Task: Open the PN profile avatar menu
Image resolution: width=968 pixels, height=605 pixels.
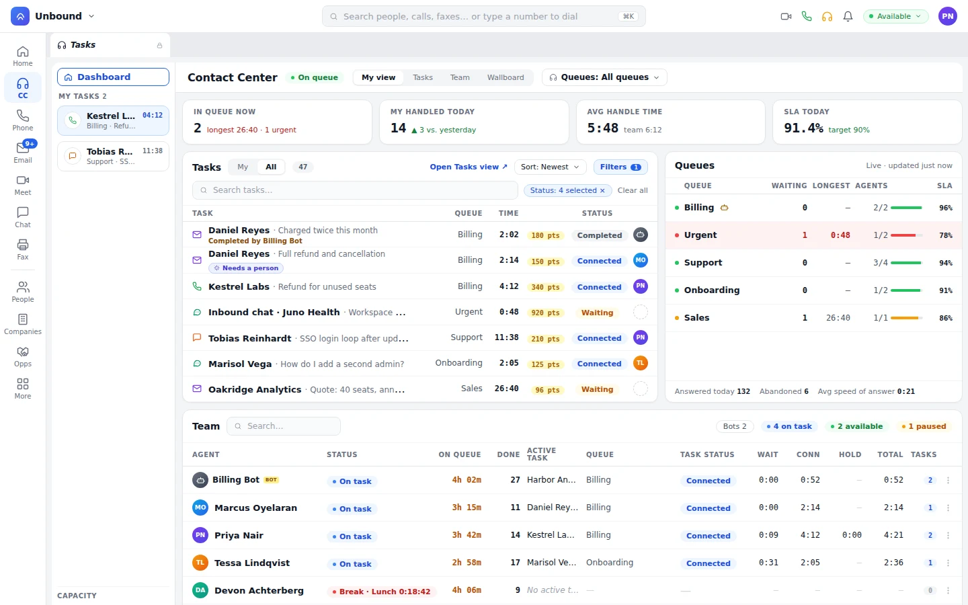Action: [x=948, y=16]
